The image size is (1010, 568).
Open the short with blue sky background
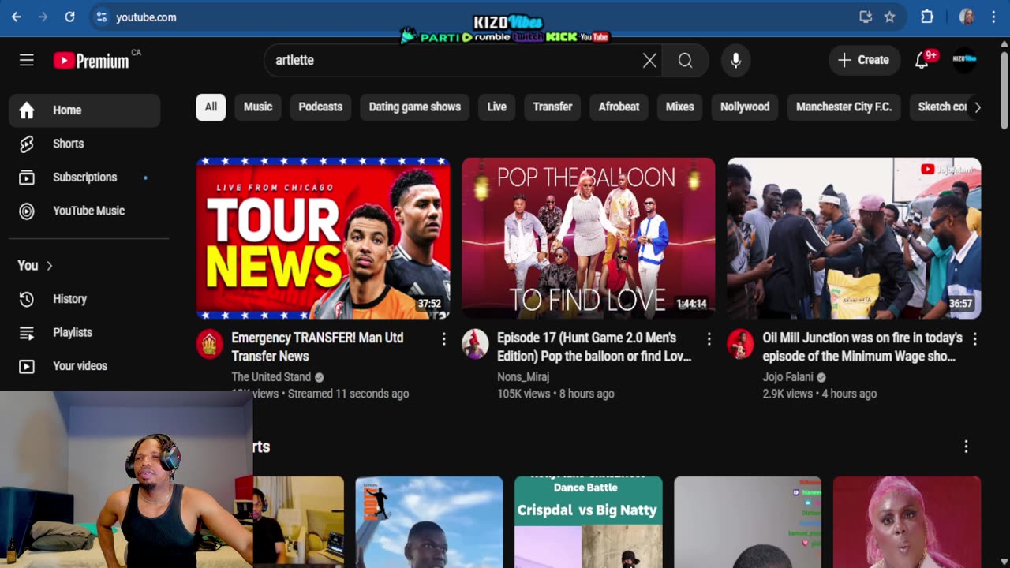point(429,522)
